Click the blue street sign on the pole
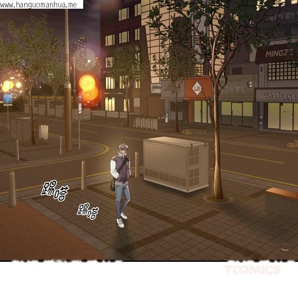 click(7, 99)
